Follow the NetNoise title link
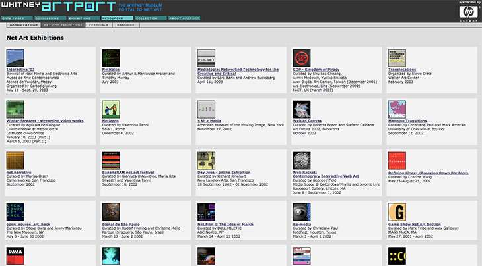Viewport: 482px width, 266px height. click(x=111, y=70)
